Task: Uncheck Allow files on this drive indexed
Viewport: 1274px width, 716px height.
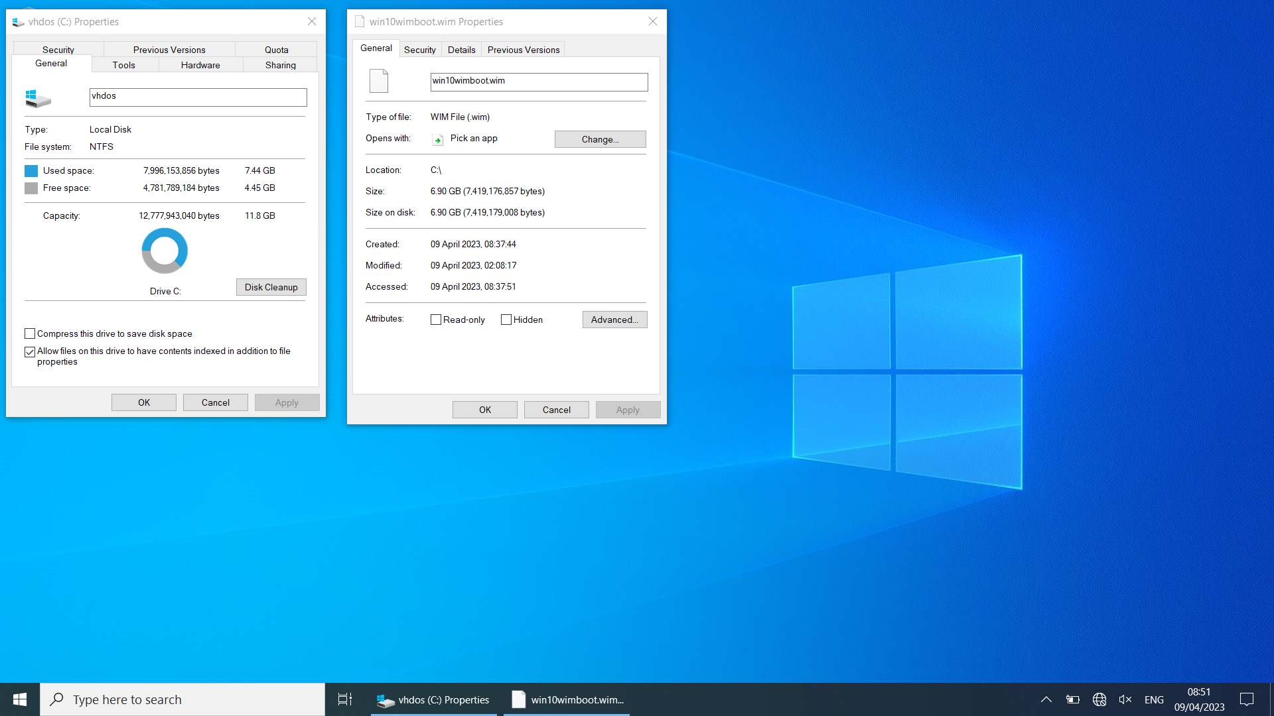Action: click(x=30, y=352)
